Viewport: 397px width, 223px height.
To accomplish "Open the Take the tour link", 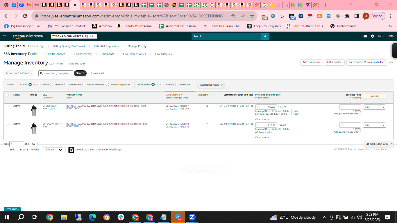I will [x=77, y=64].
